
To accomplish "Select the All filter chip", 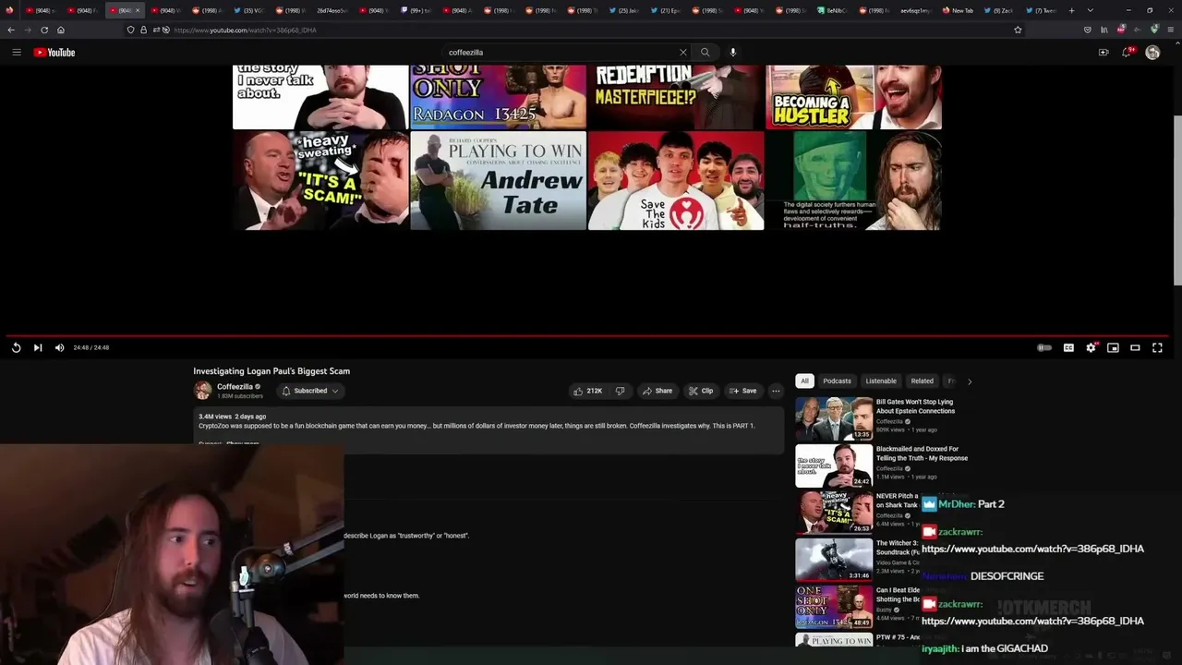I will 804,381.
